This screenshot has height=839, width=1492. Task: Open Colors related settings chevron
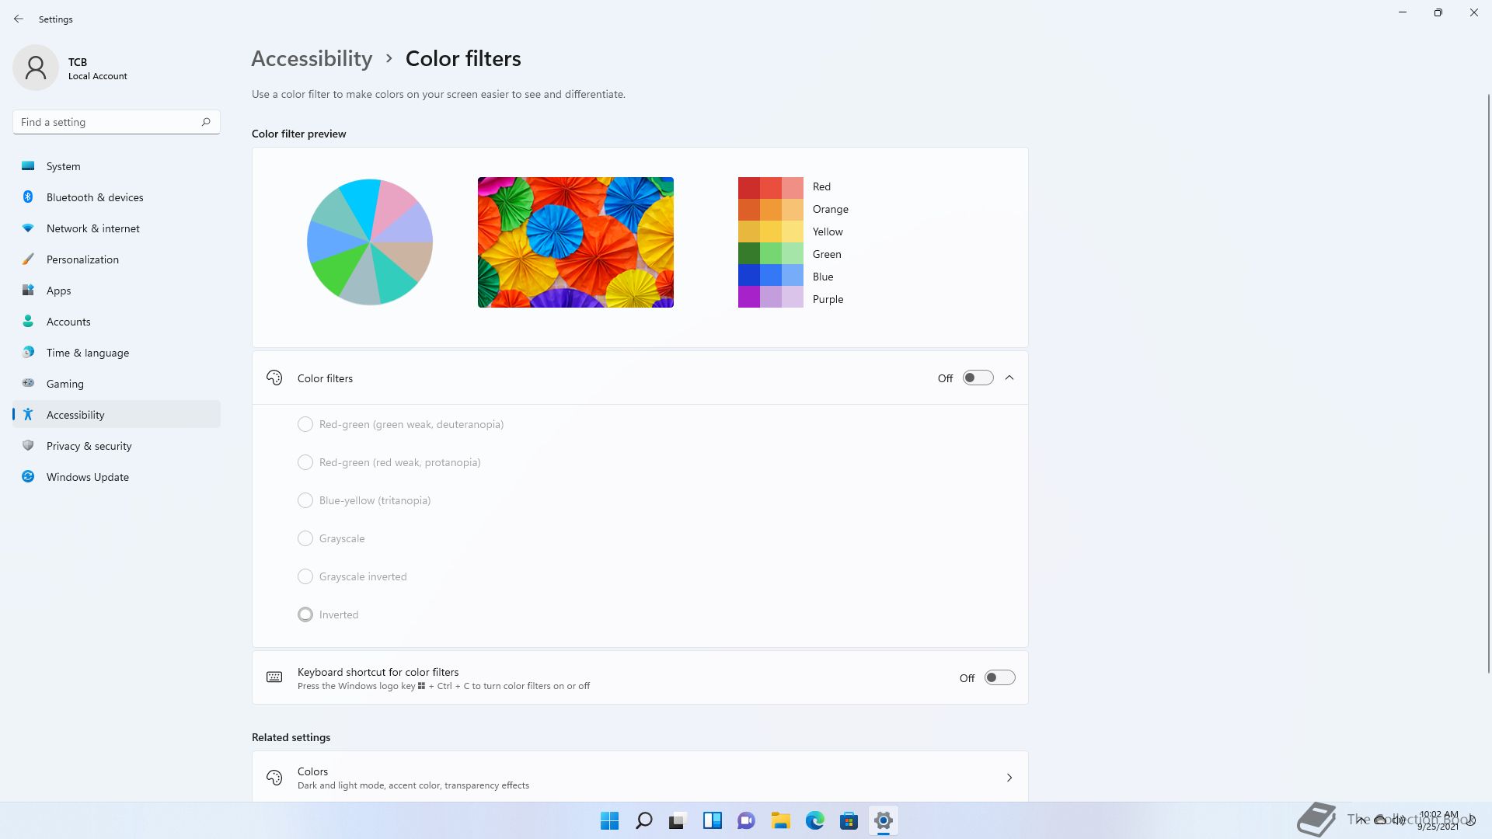(x=1009, y=777)
